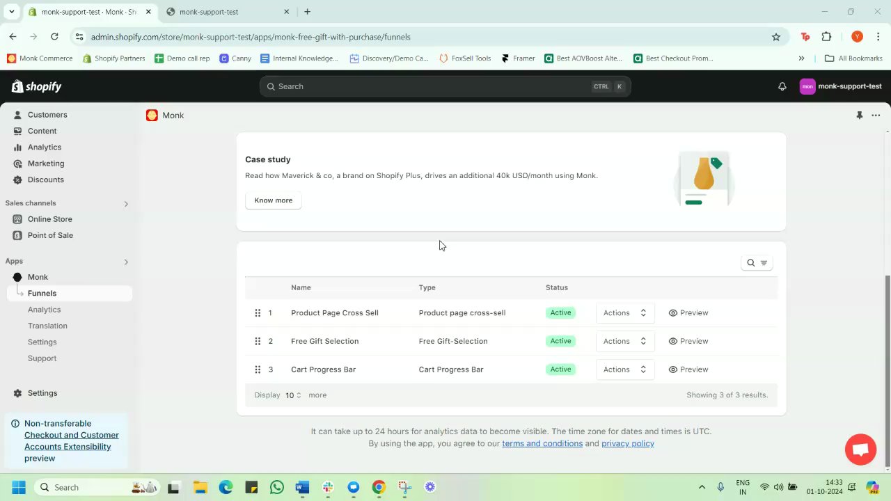Change Display 10 rows selector

[x=293, y=395]
